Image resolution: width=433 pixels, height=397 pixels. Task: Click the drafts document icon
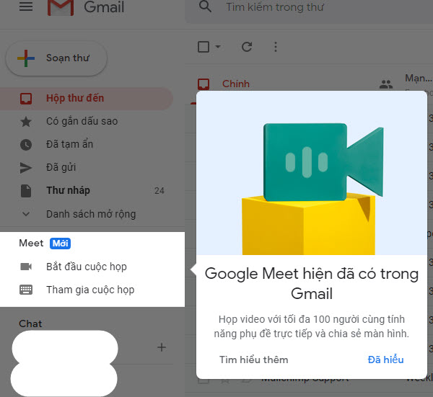(26, 191)
